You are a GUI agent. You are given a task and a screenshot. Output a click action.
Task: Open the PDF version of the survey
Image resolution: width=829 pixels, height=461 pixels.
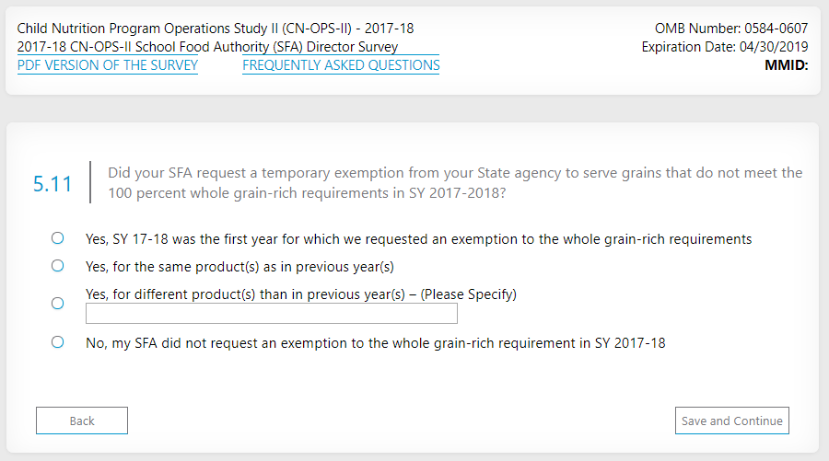(107, 65)
